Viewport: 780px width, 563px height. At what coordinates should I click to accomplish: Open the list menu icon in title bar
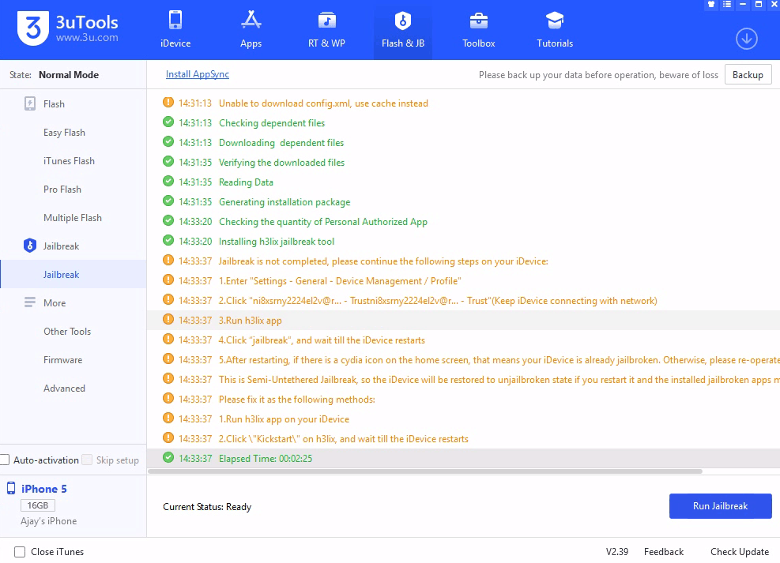(727, 5)
